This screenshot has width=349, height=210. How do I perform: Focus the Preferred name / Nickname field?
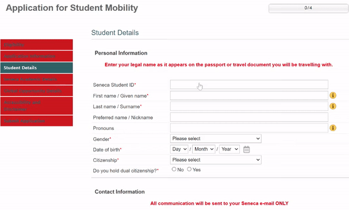tap(249, 117)
